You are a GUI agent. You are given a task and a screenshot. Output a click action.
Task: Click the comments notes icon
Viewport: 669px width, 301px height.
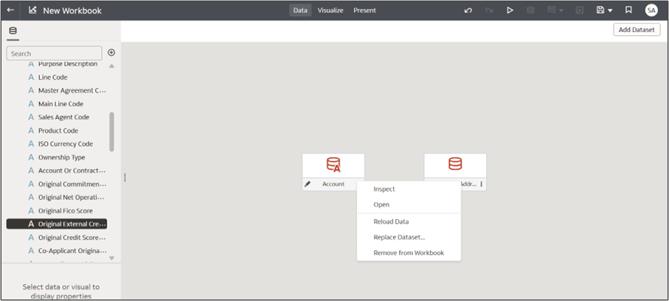[x=552, y=10]
